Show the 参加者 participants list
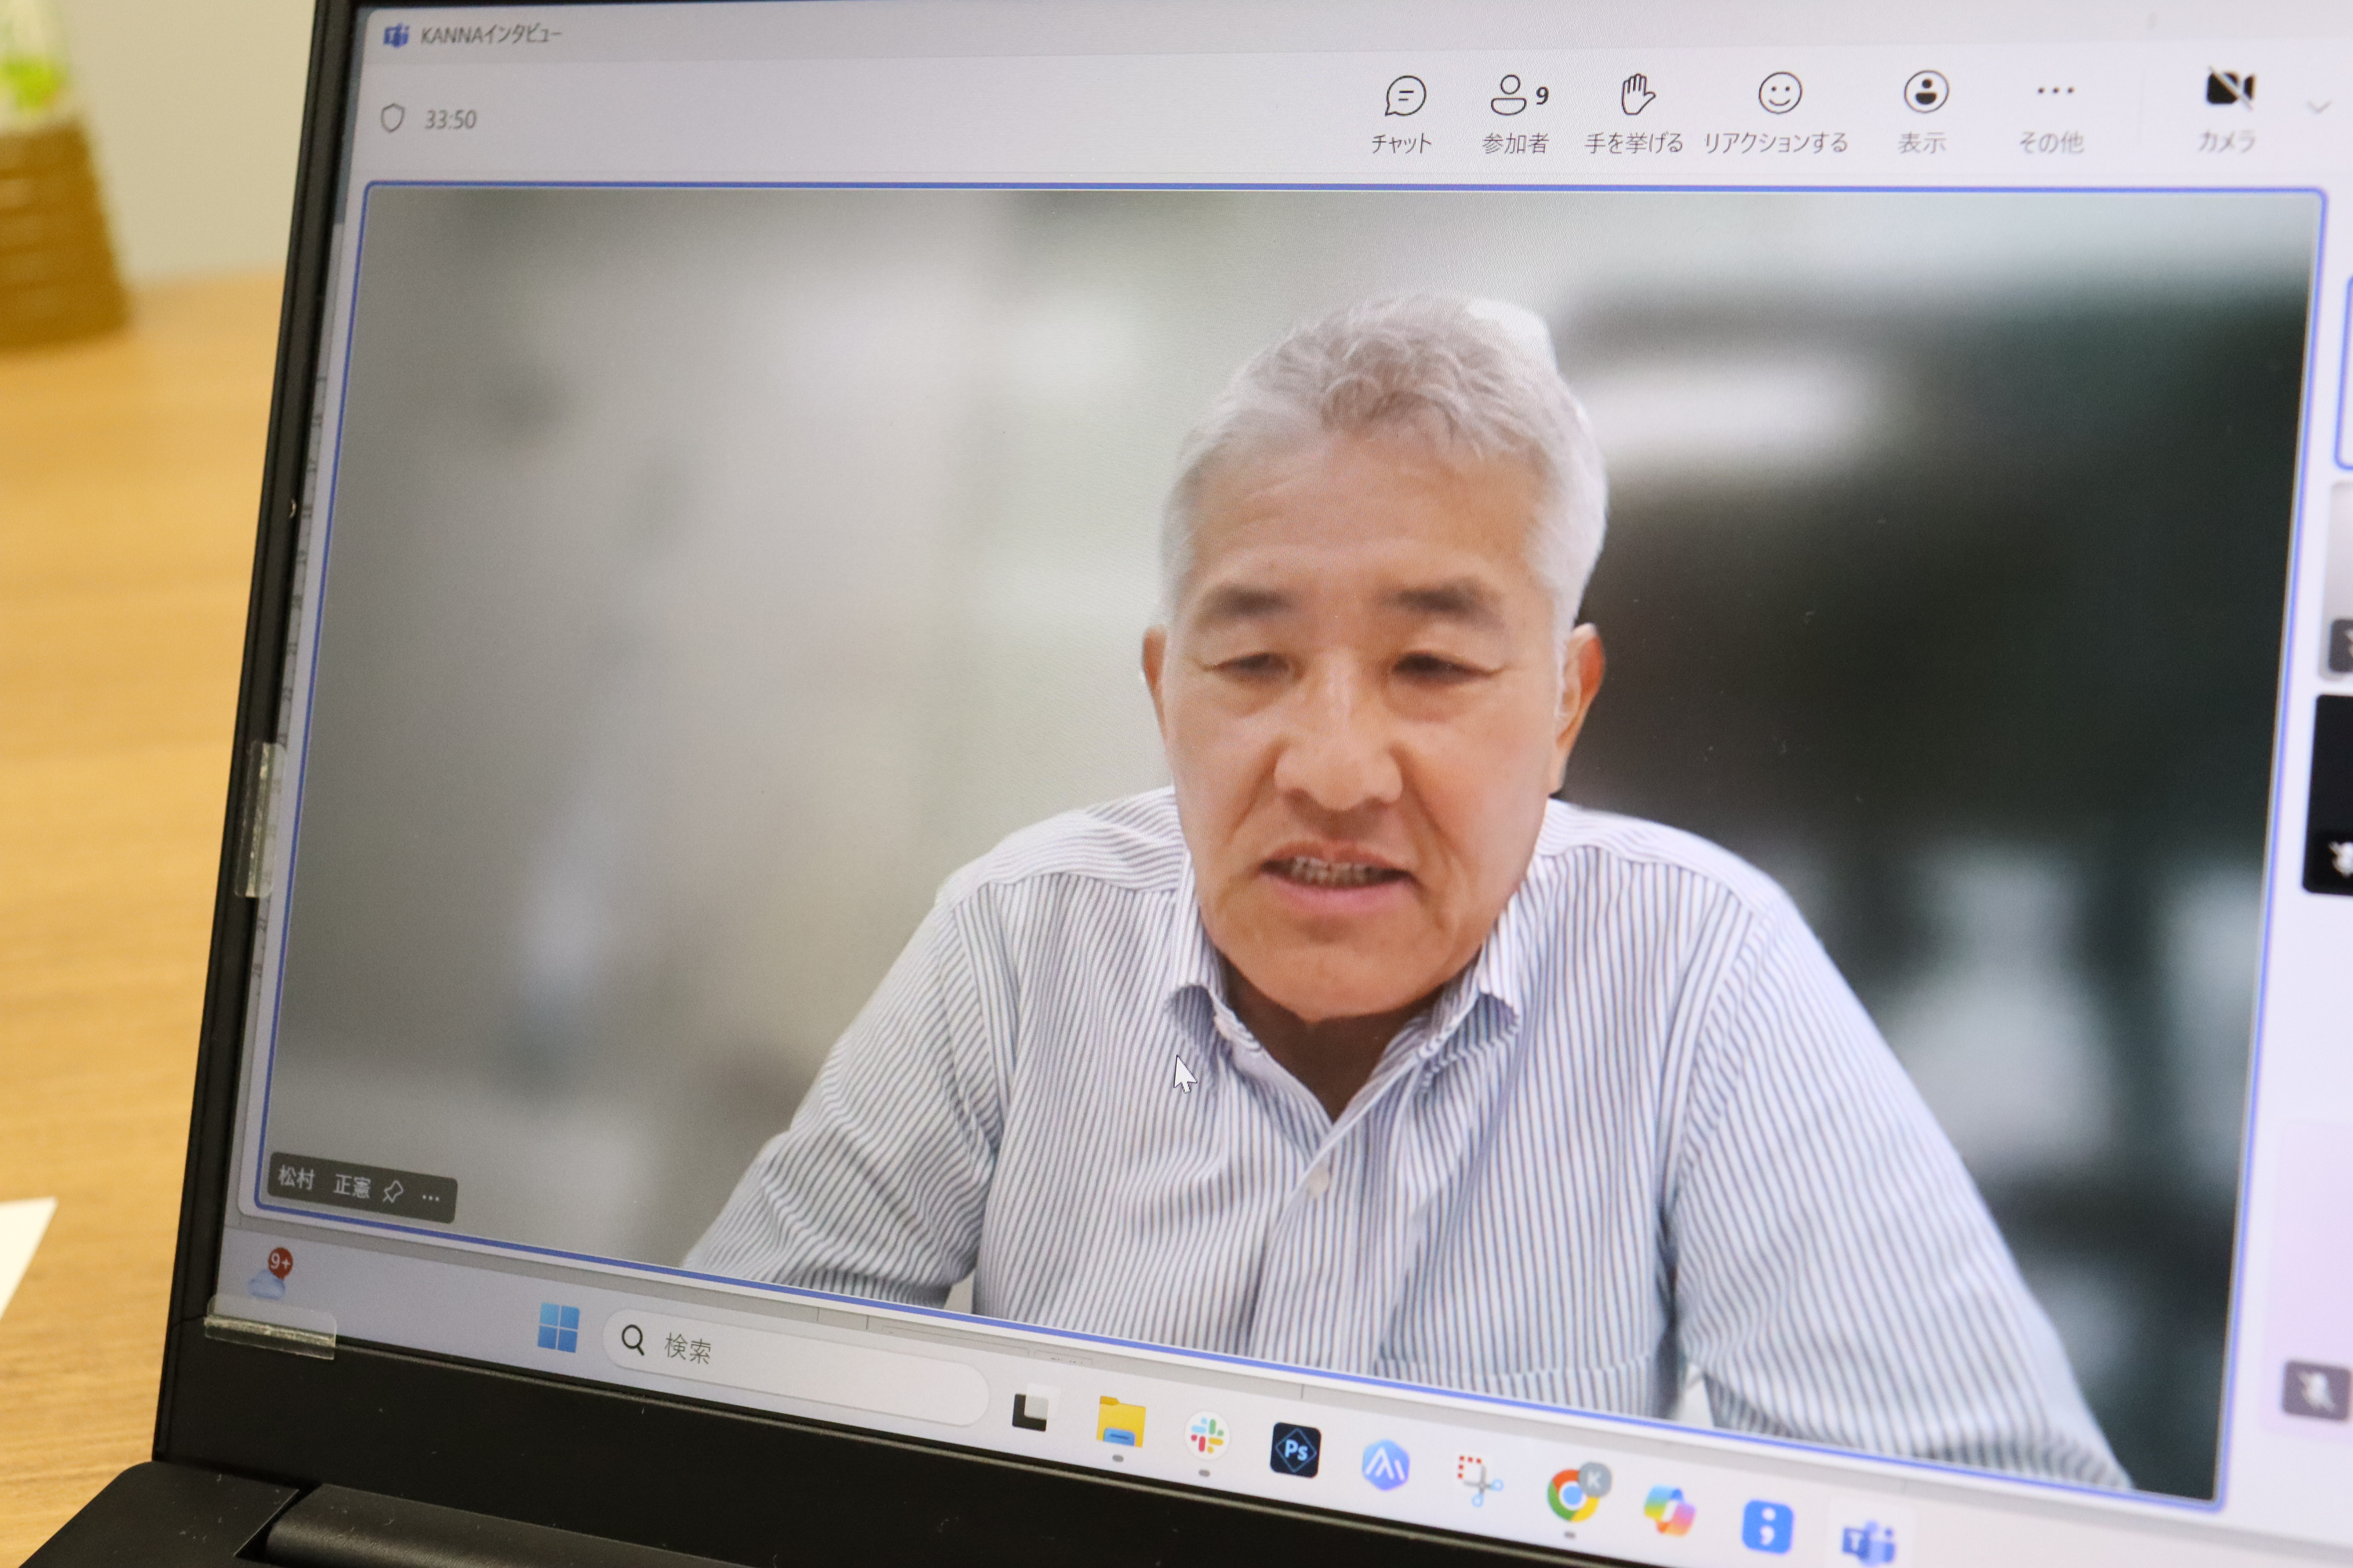Image resolution: width=2353 pixels, height=1568 pixels. point(1516,114)
